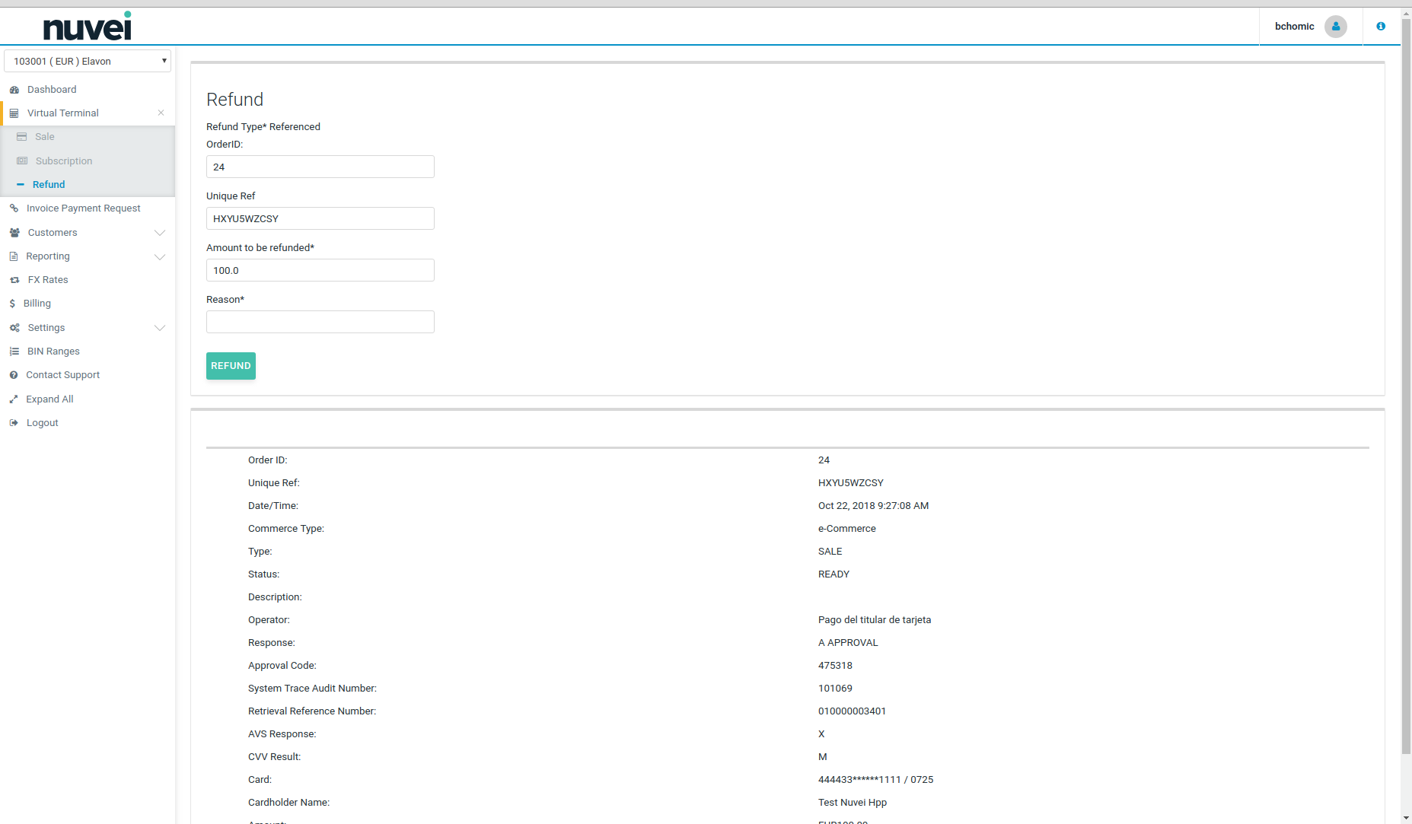The width and height of the screenshot is (1412, 824).
Task: Click the Expand All link
Action: point(49,399)
